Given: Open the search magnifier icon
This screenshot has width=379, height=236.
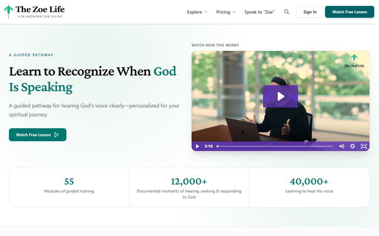Looking at the screenshot, I should (x=287, y=12).
